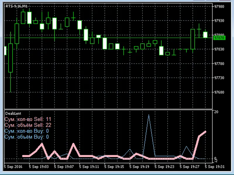Click the last white candlestick at 19:31
This screenshot has width=234, height=175.
(x=205, y=35)
